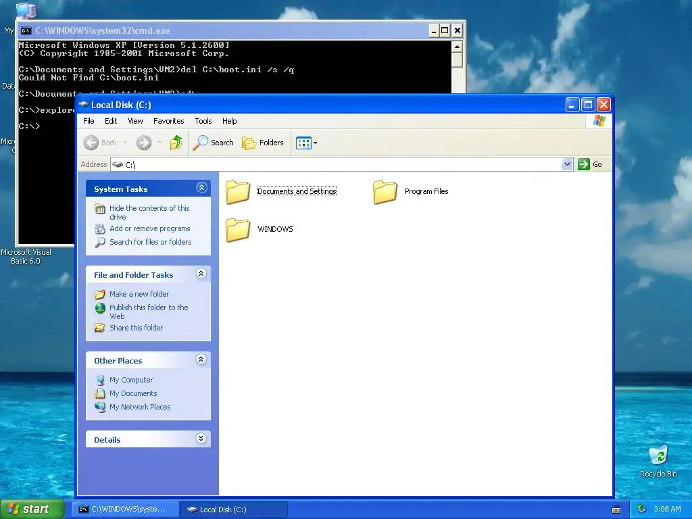This screenshot has width=692, height=519.
Task: Open My Network Places link
Action: tap(140, 407)
